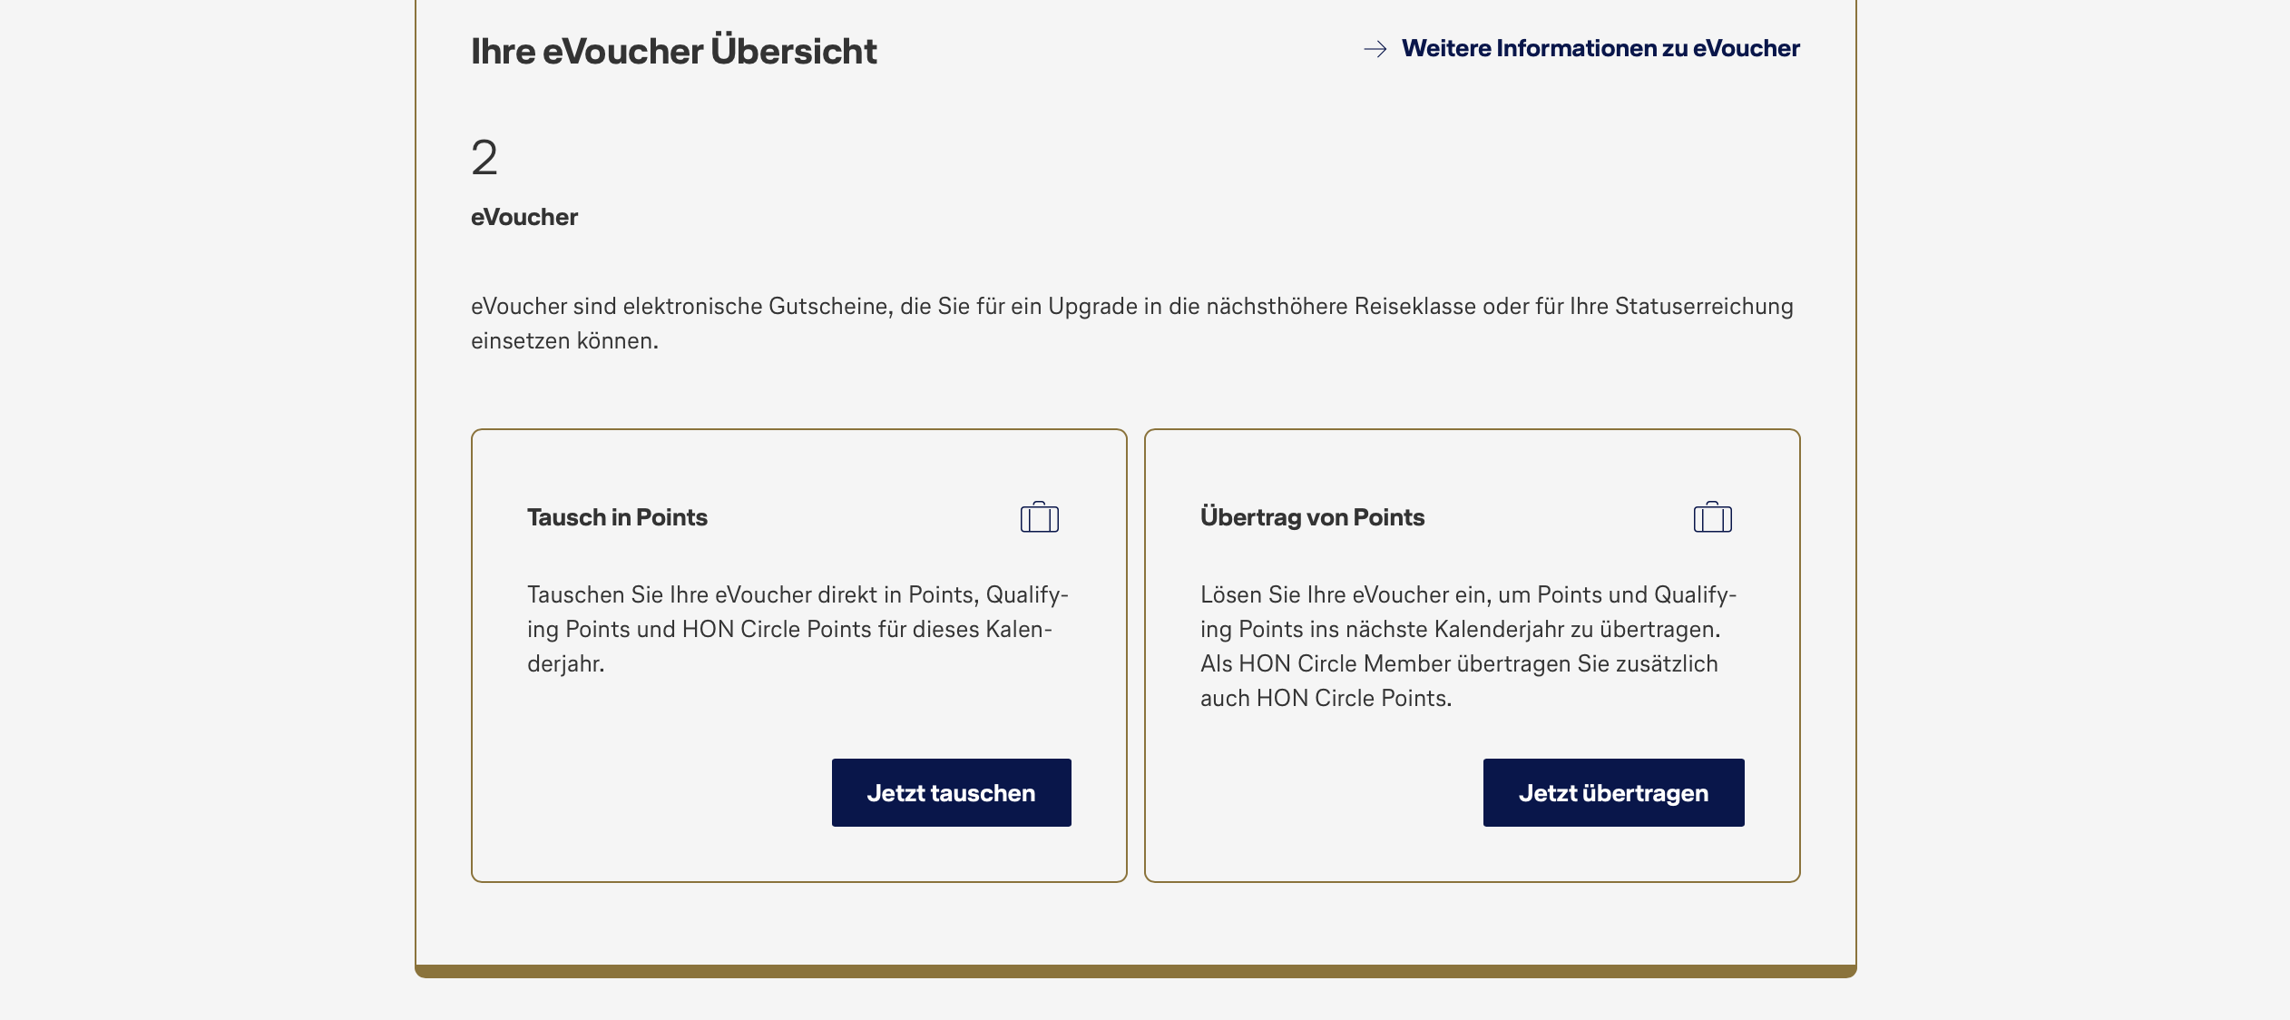Click suitcase icon in Tausch in Points card
This screenshot has width=2290, height=1020.
[1039, 517]
